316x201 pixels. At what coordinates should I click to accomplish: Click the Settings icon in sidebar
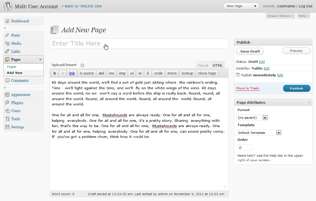pyautogui.click(x=7, y=127)
